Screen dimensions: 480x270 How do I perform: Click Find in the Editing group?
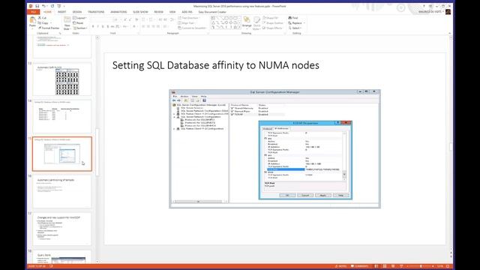coord(293,18)
